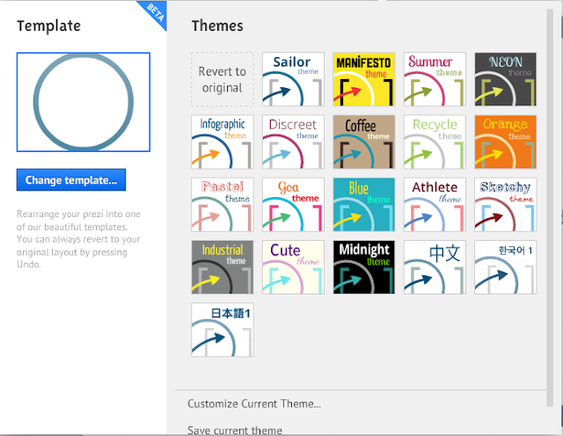Apply the Discreet theme
Screen dimensions: 563x436
[x=293, y=142]
